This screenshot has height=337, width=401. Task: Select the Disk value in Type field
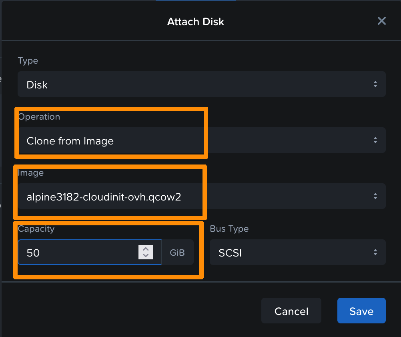pyautogui.click(x=37, y=84)
